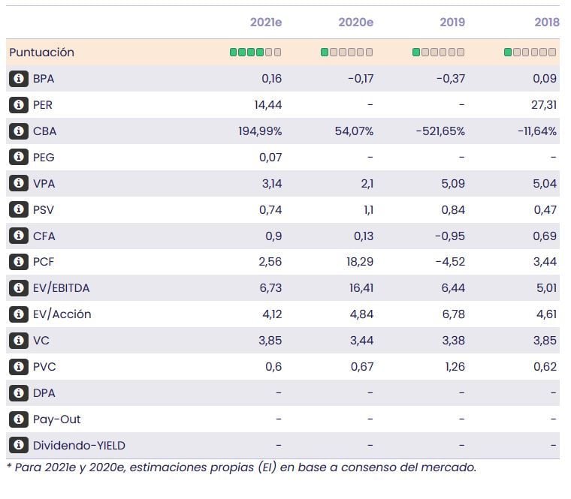The image size is (571, 499).
Task: Open the EV/Acción info icon
Action: [x=18, y=314]
